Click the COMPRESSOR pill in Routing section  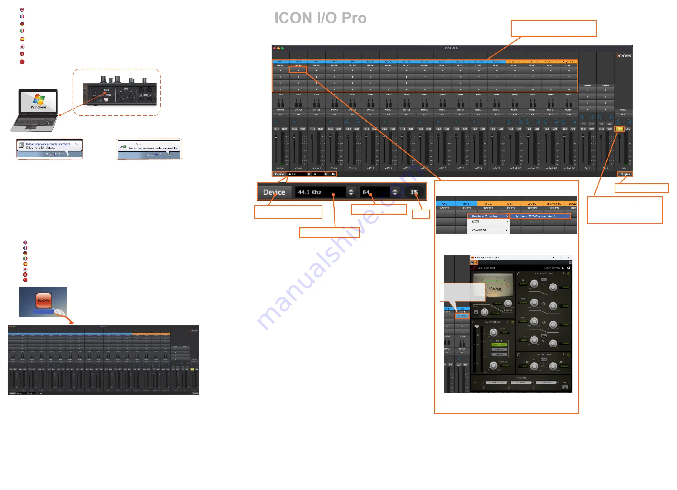pyautogui.click(x=496, y=382)
